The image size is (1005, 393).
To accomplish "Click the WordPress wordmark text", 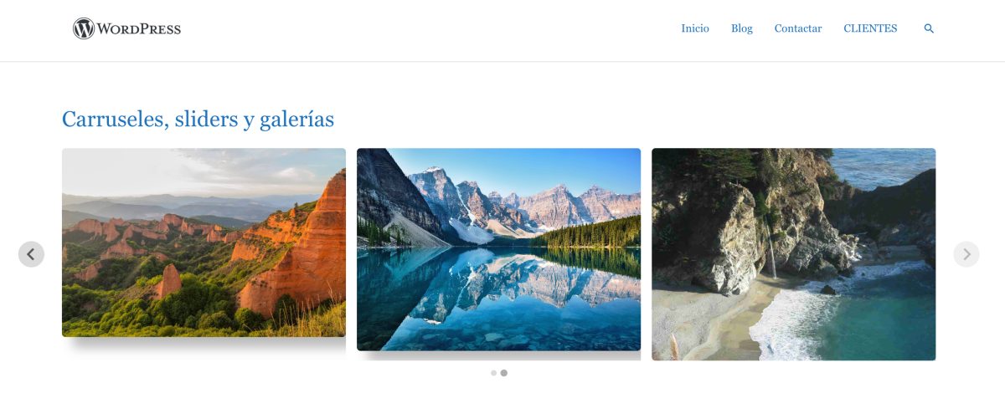I will [x=139, y=29].
